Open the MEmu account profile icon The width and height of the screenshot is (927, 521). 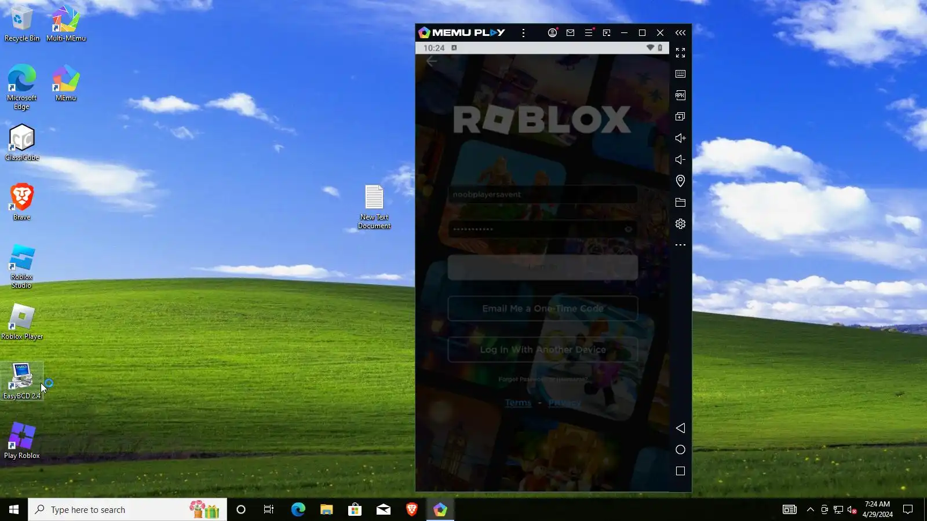click(x=552, y=33)
